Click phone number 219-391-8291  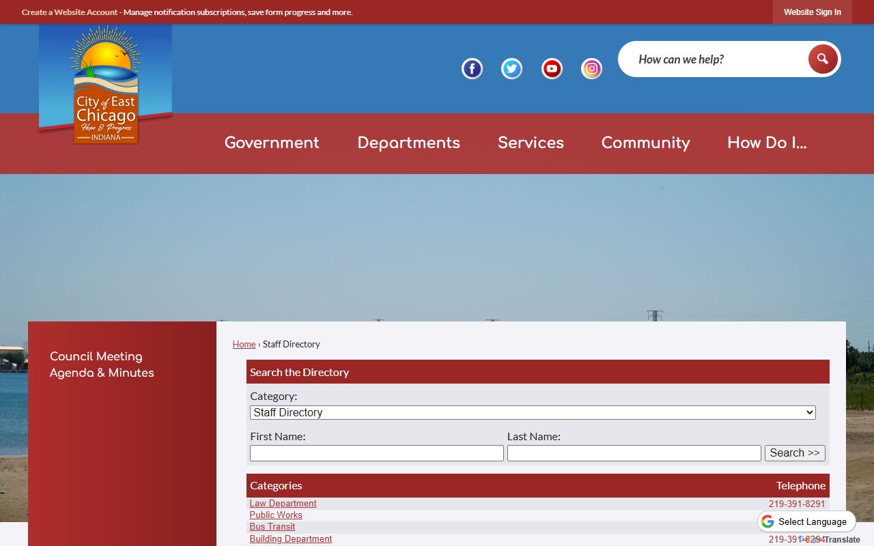[x=797, y=504]
